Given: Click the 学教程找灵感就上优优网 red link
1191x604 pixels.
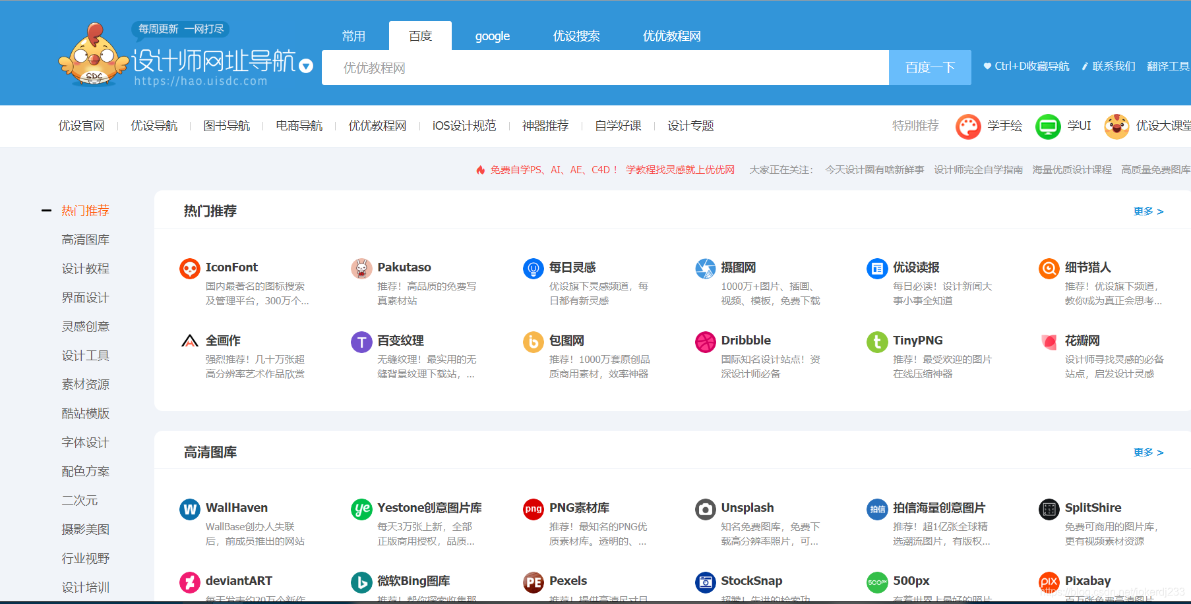Looking at the screenshot, I should click(680, 170).
